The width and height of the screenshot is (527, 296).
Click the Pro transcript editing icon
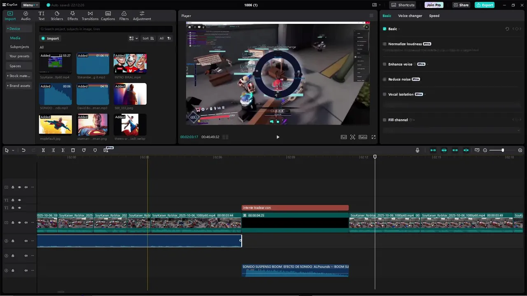pos(106,150)
